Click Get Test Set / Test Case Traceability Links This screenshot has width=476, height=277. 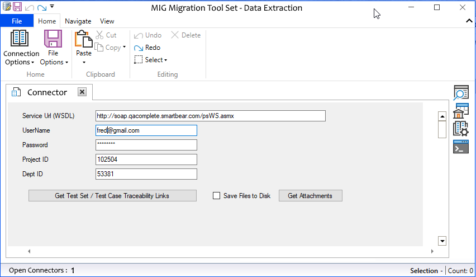(x=112, y=196)
